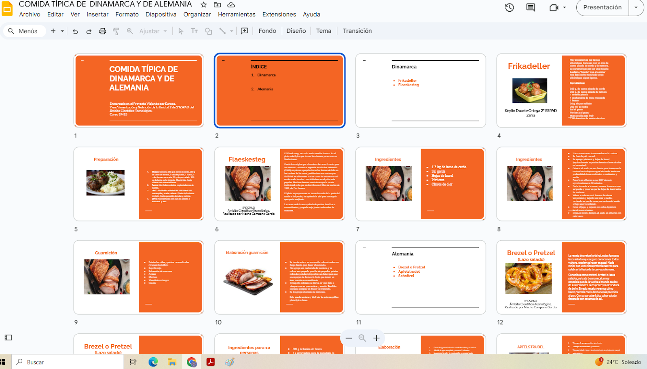The image size is (647, 369).
Task: Select slide 3 Dinamarca thumbnail
Action: 421,91
